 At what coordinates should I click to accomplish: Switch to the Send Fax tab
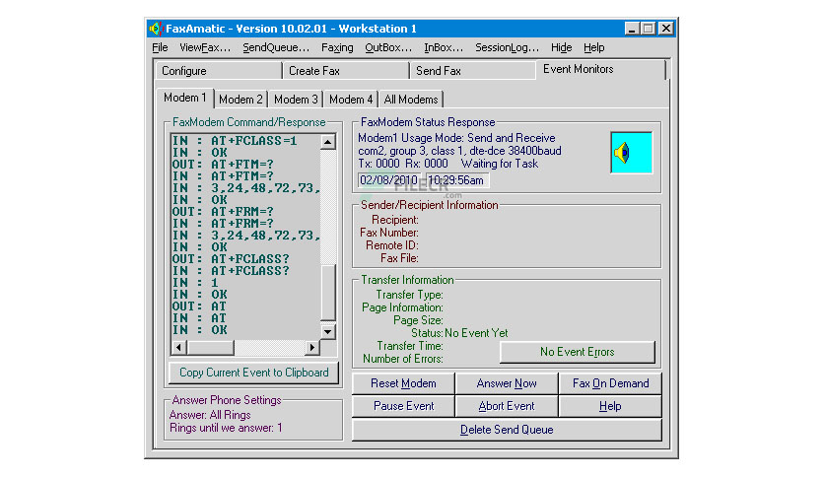tap(473, 71)
